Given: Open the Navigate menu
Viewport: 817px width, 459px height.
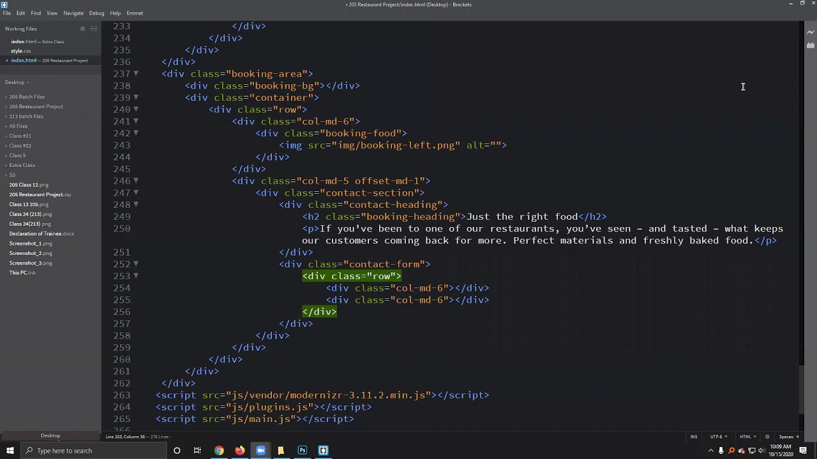Looking at the screenshot, I should pyautogui.click(x=73, y=13).
